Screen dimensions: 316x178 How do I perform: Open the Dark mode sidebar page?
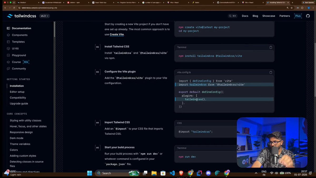(17, 138)
